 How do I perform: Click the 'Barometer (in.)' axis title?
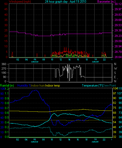tap(107, 2)
